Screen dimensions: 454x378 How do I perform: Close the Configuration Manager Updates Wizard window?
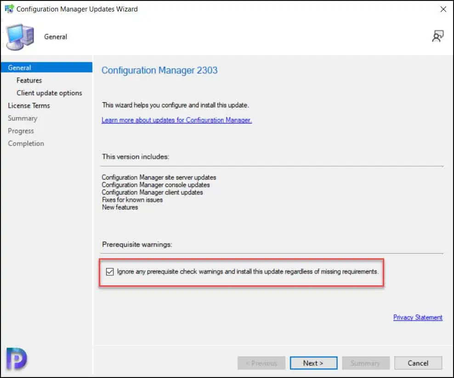pyautogui.click(x=443, y=9)
